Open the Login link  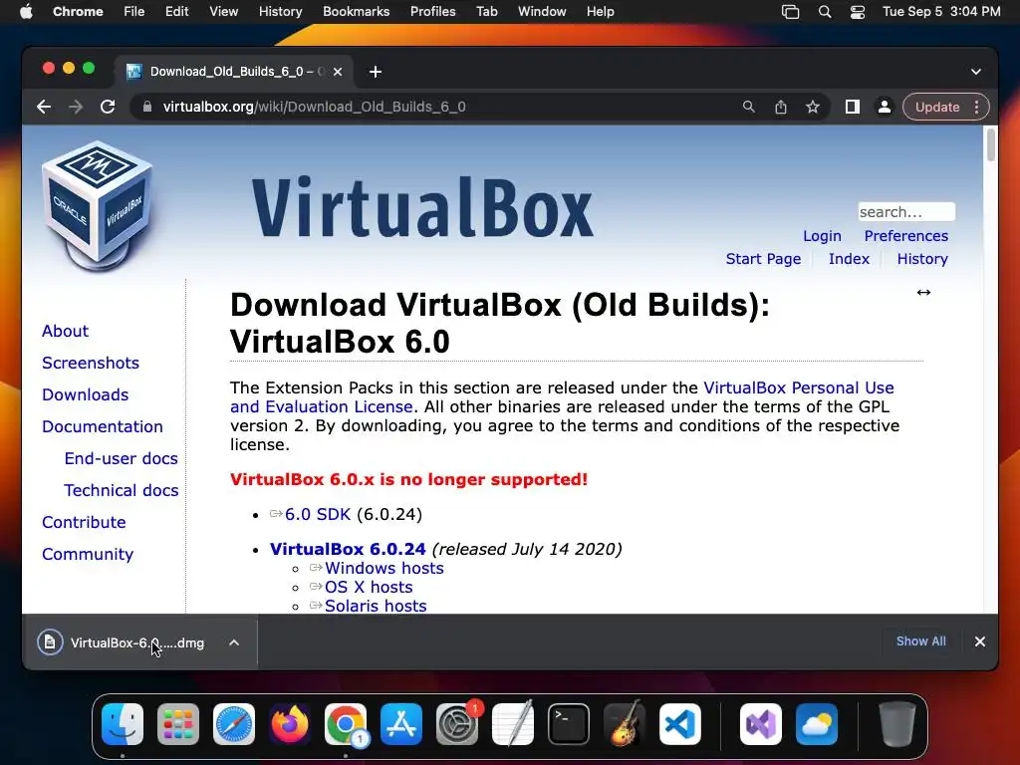[822, 236]
